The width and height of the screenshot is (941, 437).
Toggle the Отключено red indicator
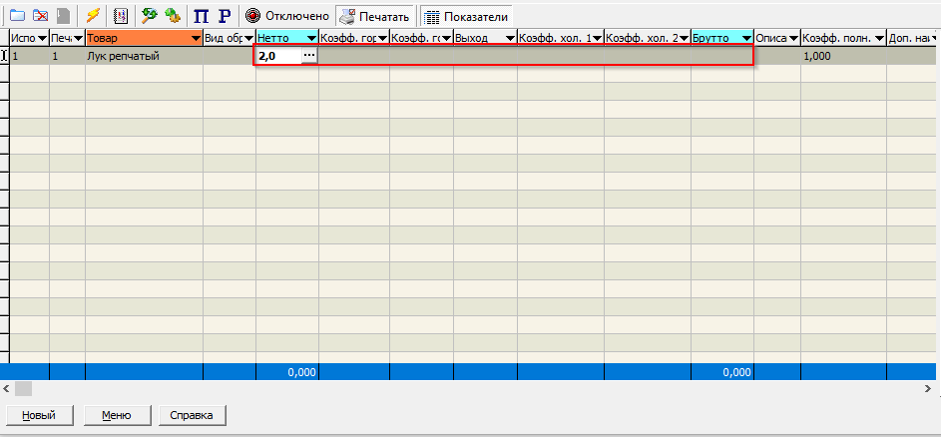253,16
